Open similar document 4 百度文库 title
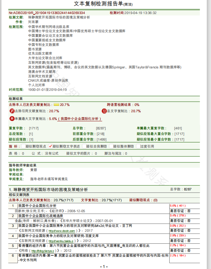This screenshot has width=211, height=269. pyautogui.click(x=59, y=236)
